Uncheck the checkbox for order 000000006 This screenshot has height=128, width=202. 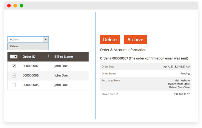point(14,75)
